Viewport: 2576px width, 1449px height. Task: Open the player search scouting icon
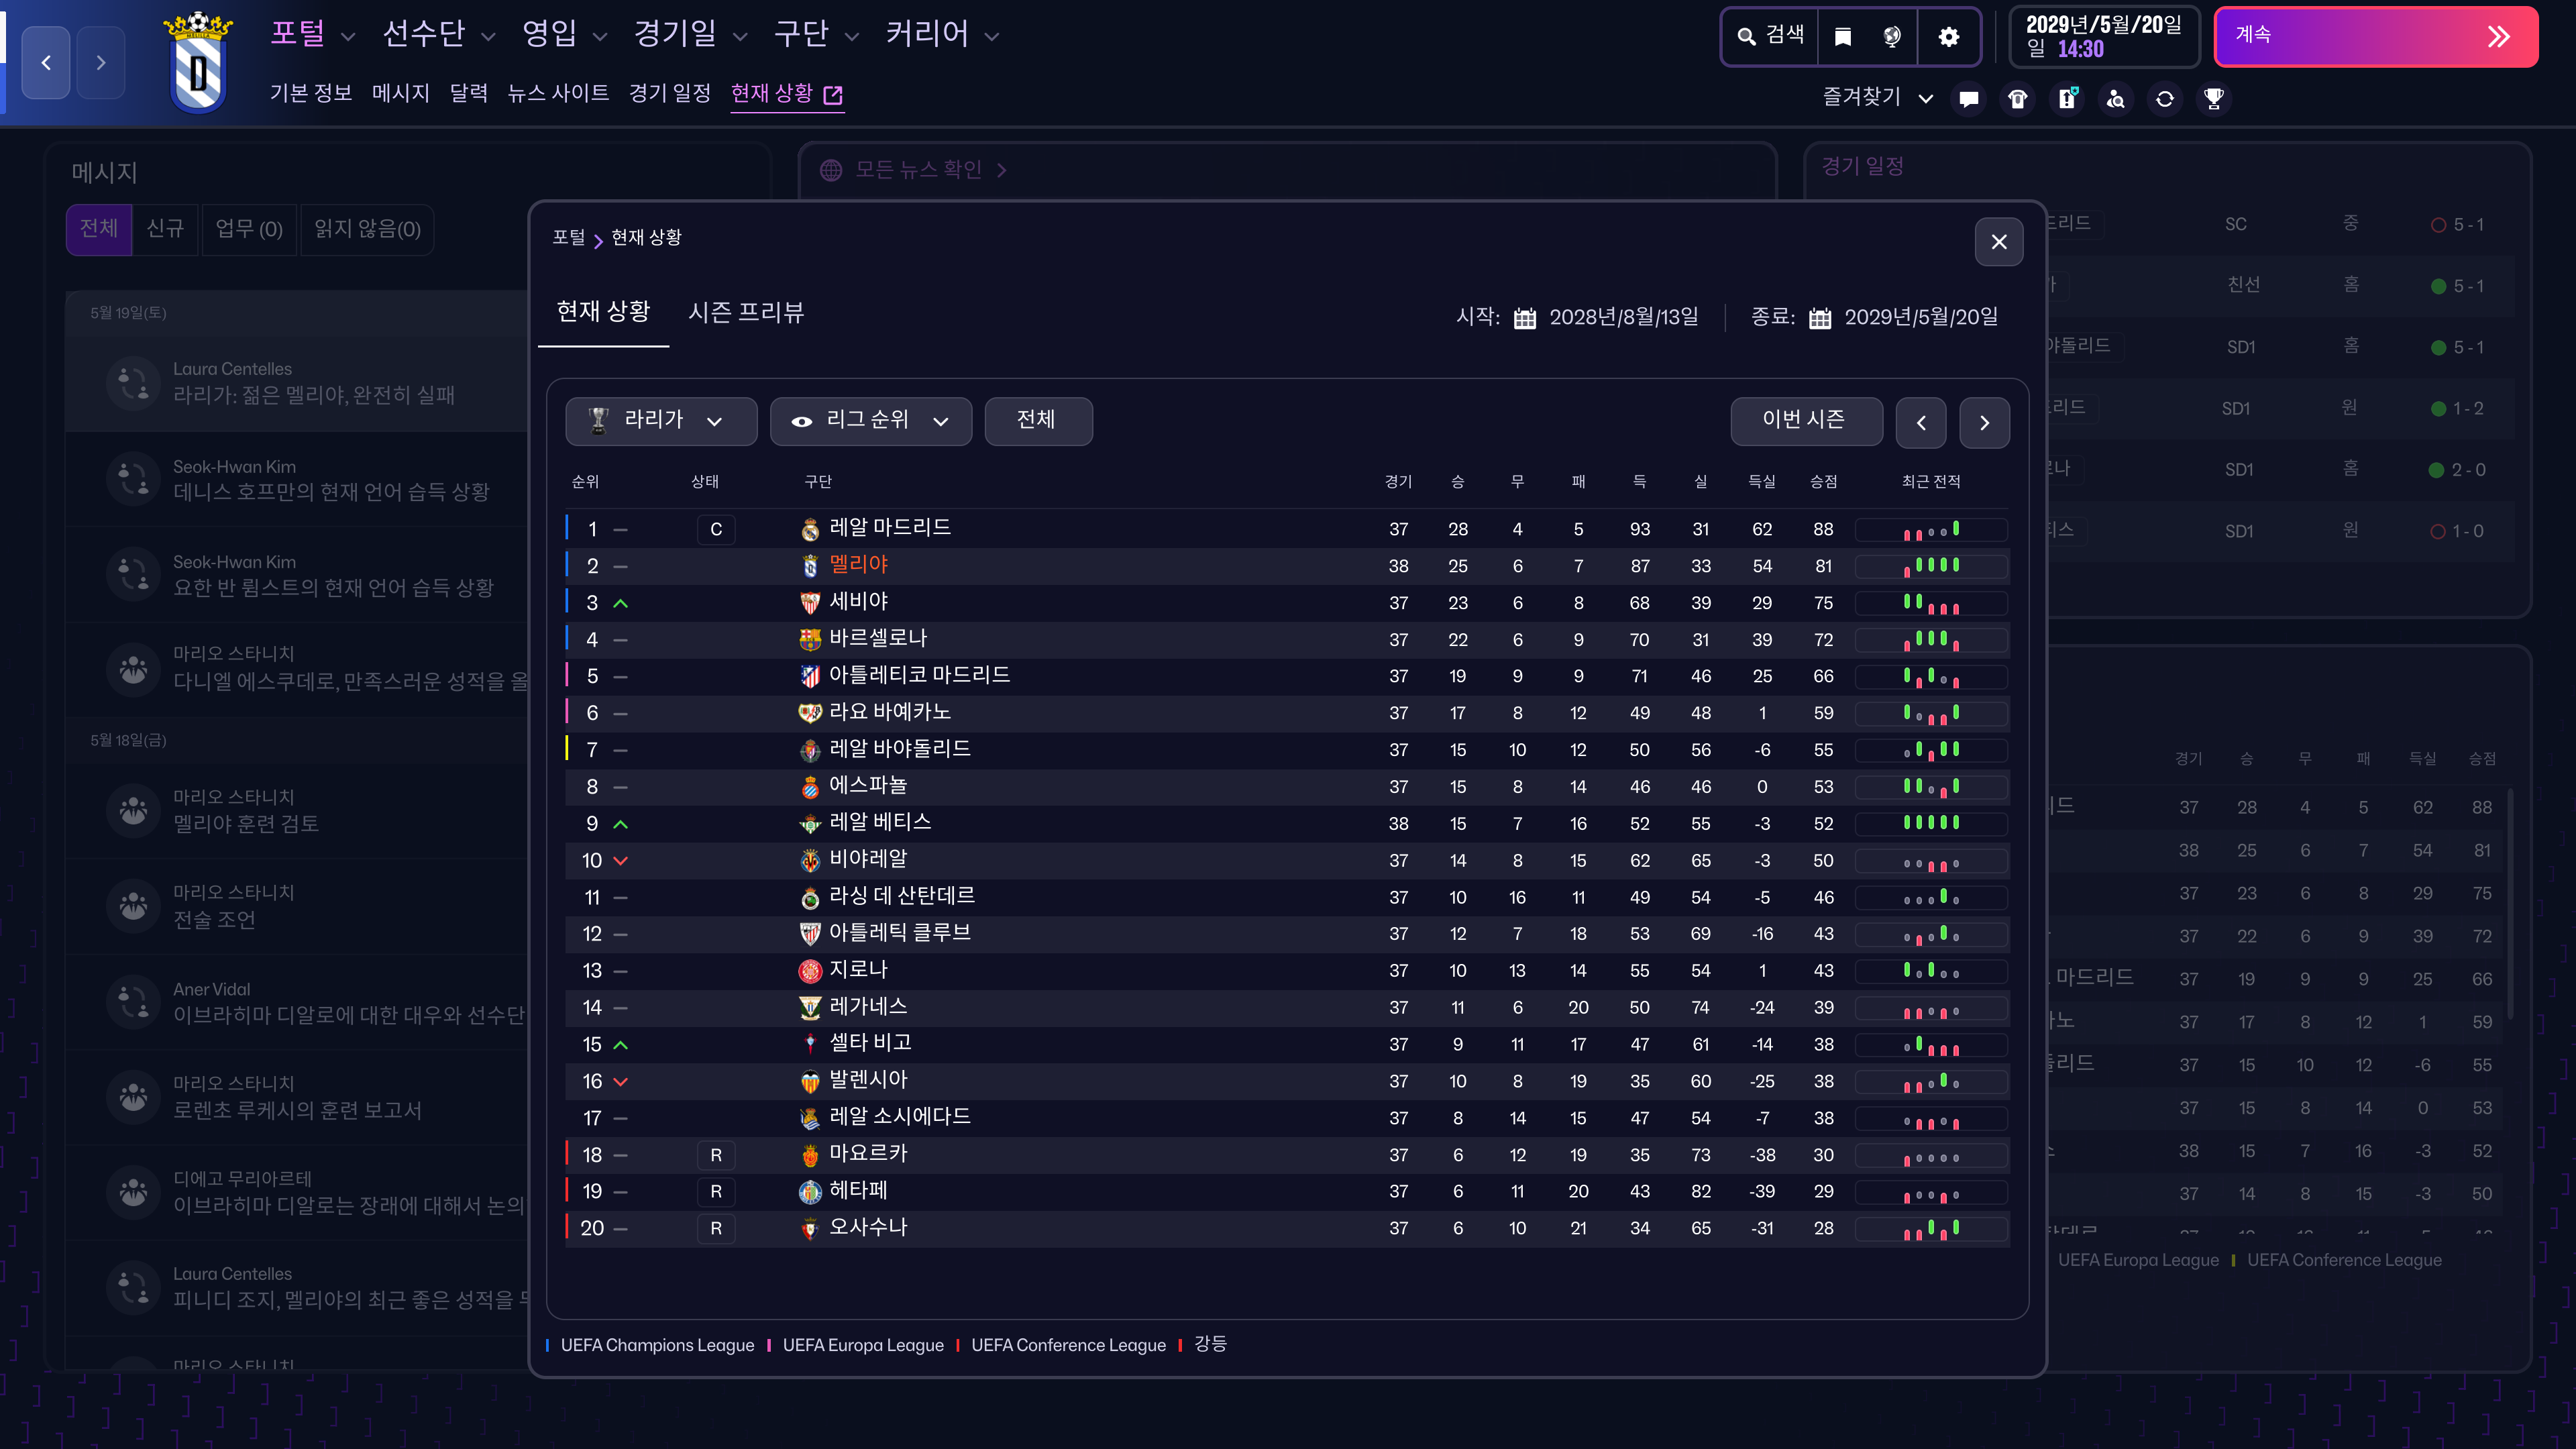tap(2116, 99)
